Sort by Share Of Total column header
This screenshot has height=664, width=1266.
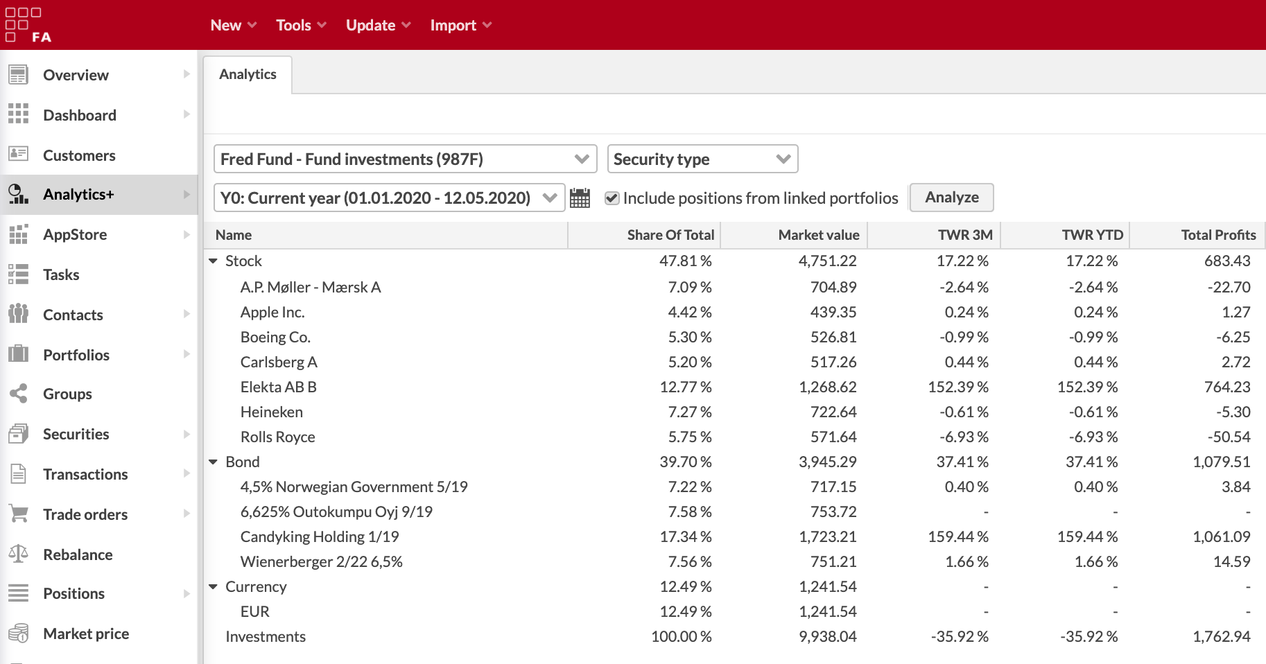point(645,235)
